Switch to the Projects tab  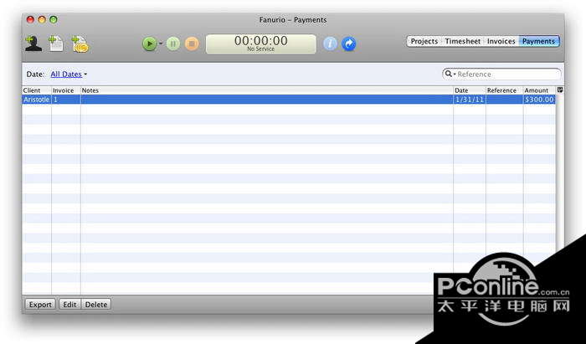coord(424,42)
